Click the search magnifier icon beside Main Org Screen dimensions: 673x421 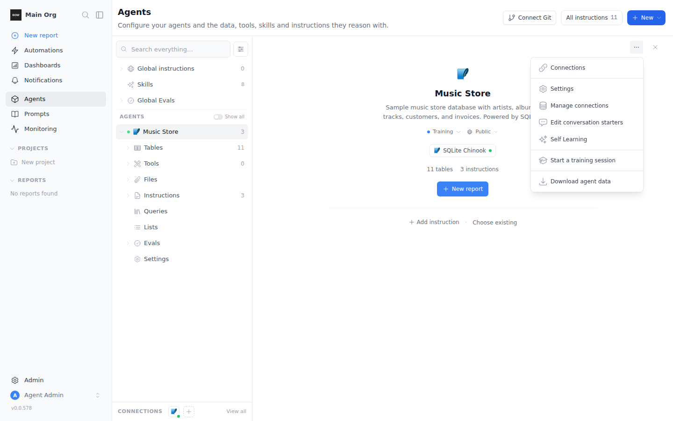(86, 15)
